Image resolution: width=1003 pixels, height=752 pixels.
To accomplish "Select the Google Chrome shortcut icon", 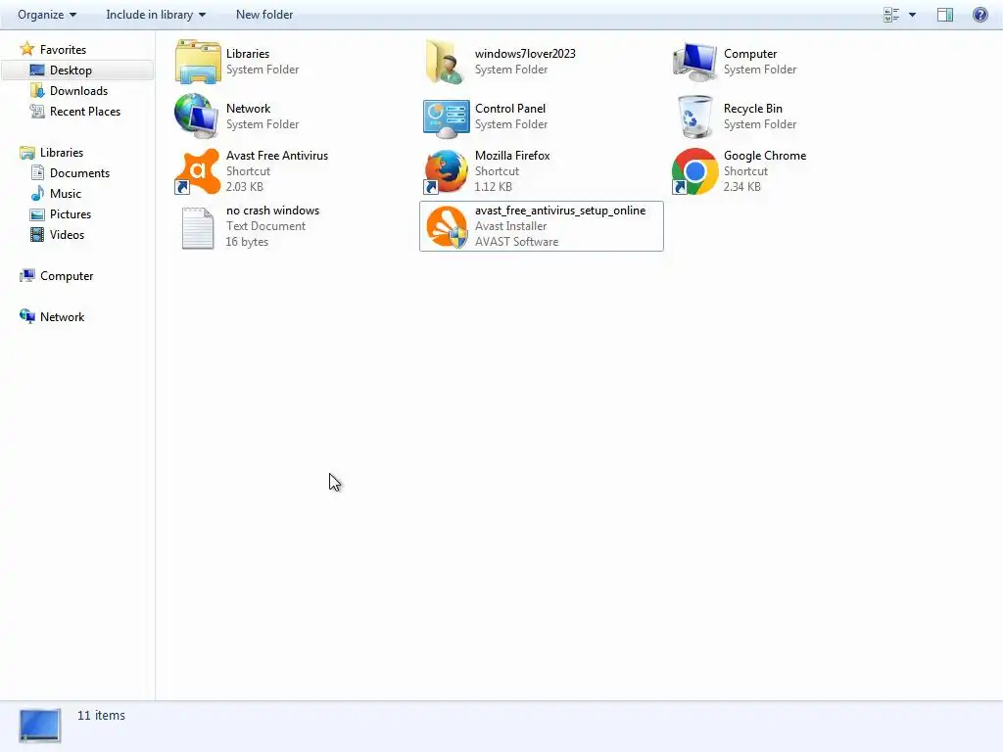I will point(694,171).
